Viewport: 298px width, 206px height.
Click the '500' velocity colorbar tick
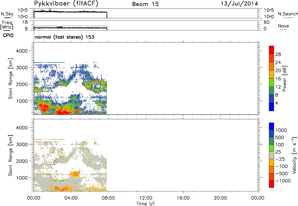pyautogui.click(x=280, y=137)
